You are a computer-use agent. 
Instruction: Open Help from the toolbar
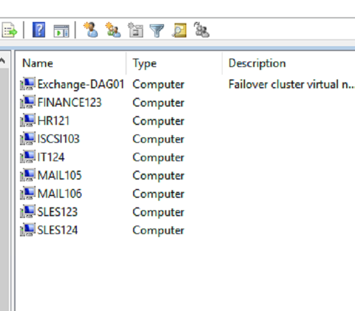coord(38,30)
